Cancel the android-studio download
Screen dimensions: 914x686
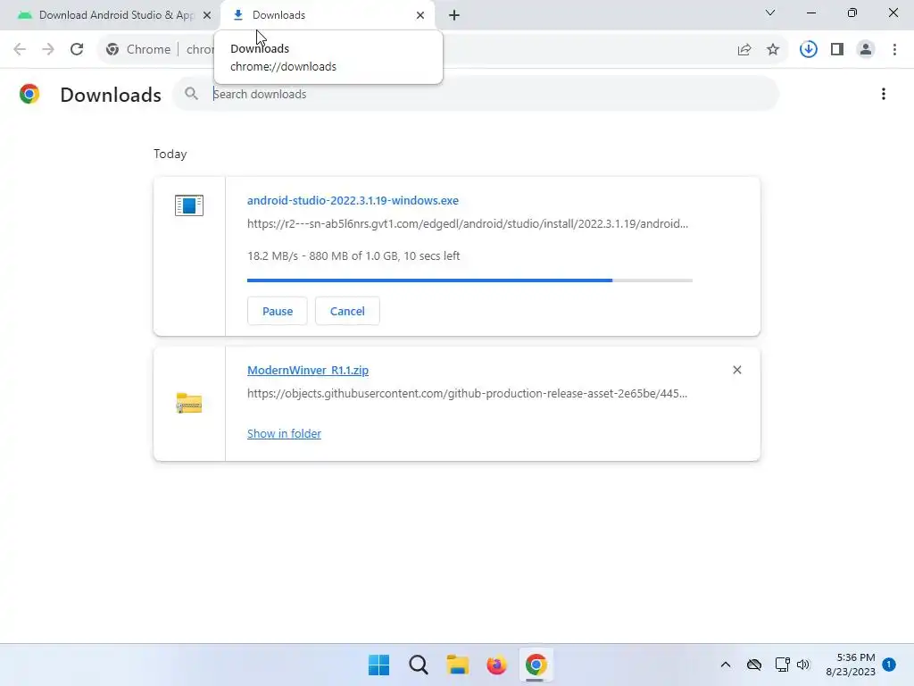347,311
